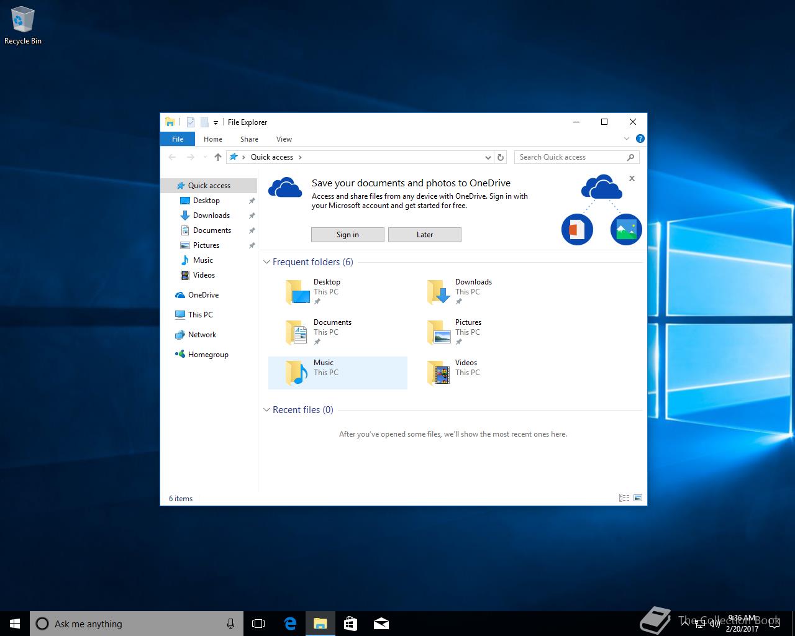Viewport: 795px width, 636px height.
Task: Refresh the Quick access view
Action: [x=501, y=157]
